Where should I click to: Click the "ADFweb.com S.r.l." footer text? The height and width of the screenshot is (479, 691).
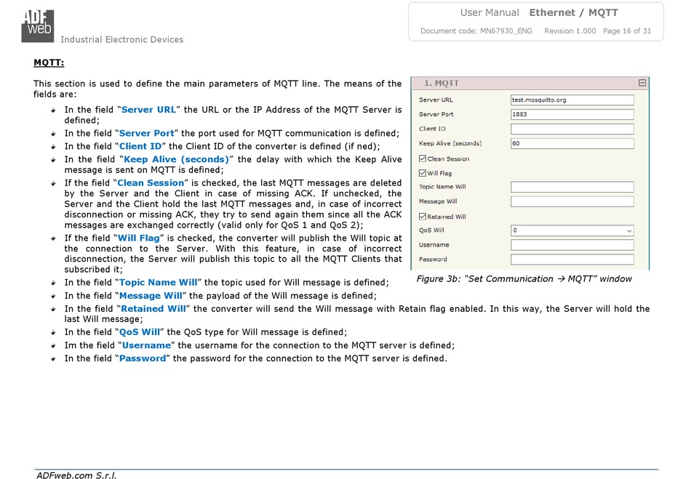[x=76, y=475]
